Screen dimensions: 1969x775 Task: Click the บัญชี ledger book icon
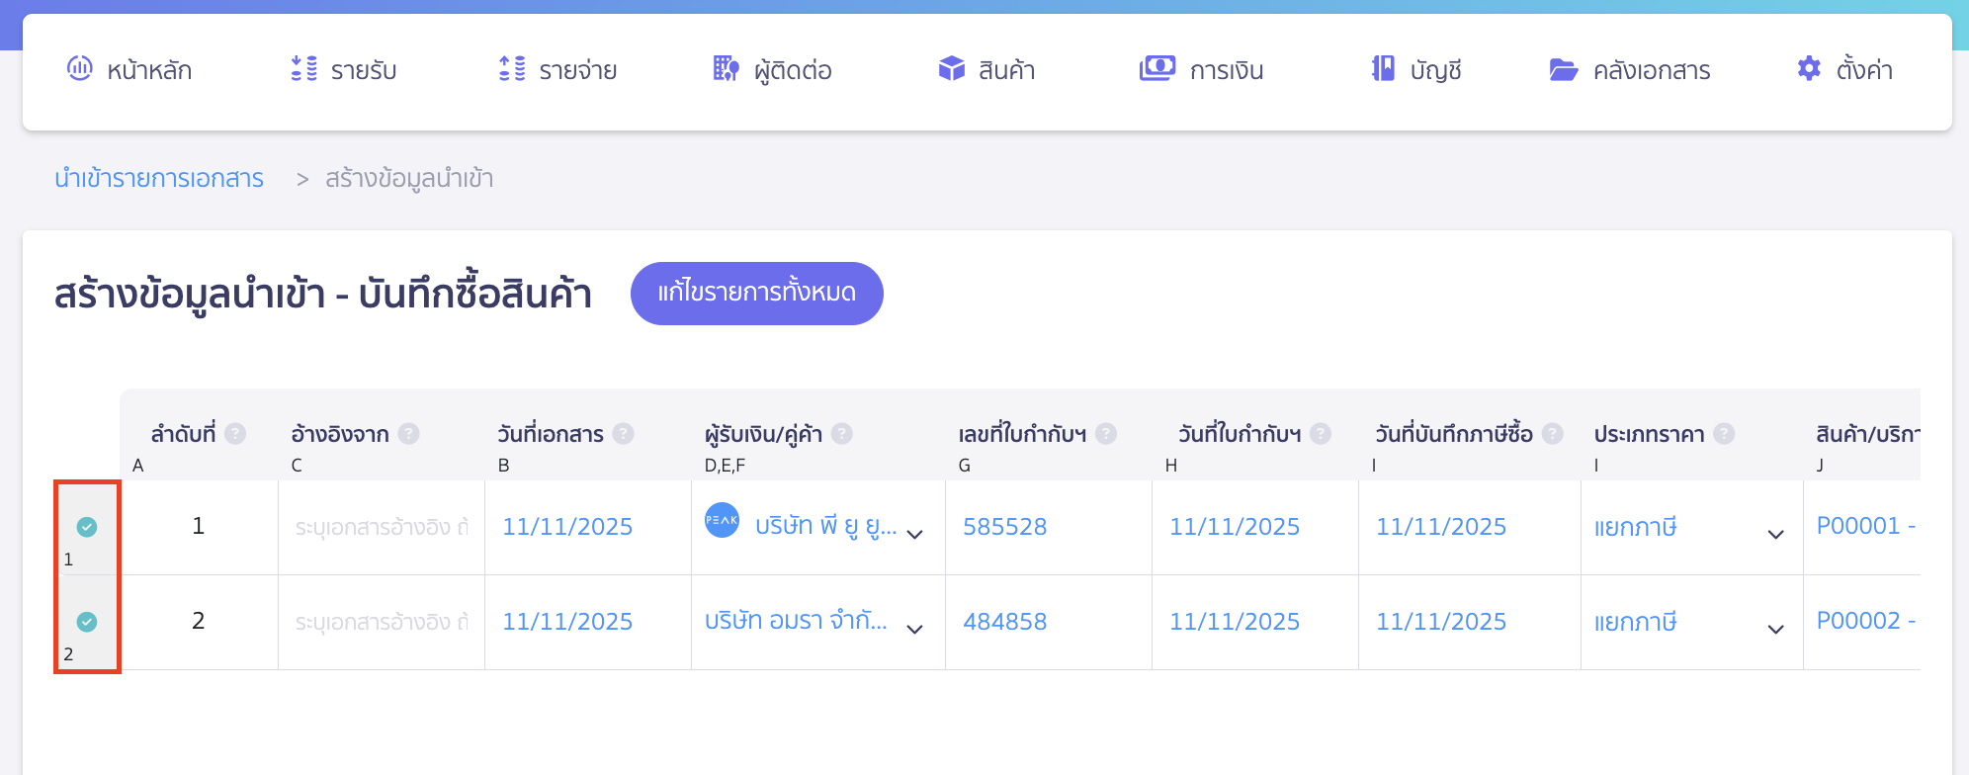coord(1383,68)
